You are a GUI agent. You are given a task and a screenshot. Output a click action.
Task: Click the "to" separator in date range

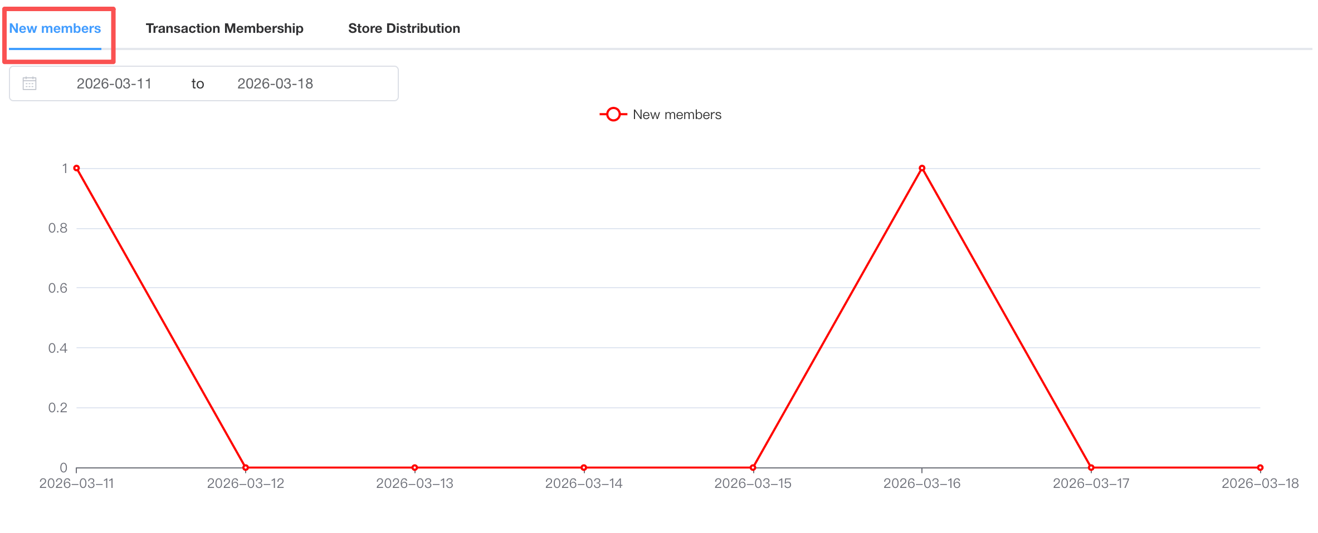(x=198, y=83)
